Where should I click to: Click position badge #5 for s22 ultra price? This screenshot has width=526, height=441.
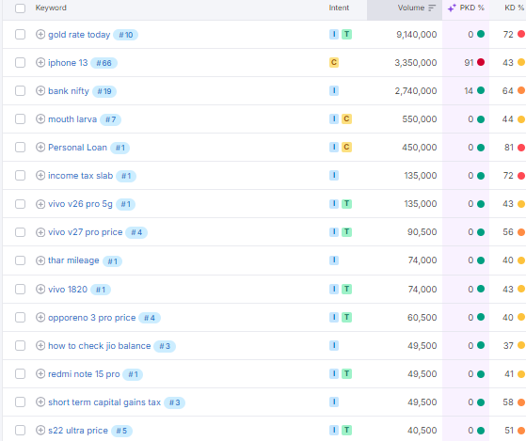click(121, 431)
